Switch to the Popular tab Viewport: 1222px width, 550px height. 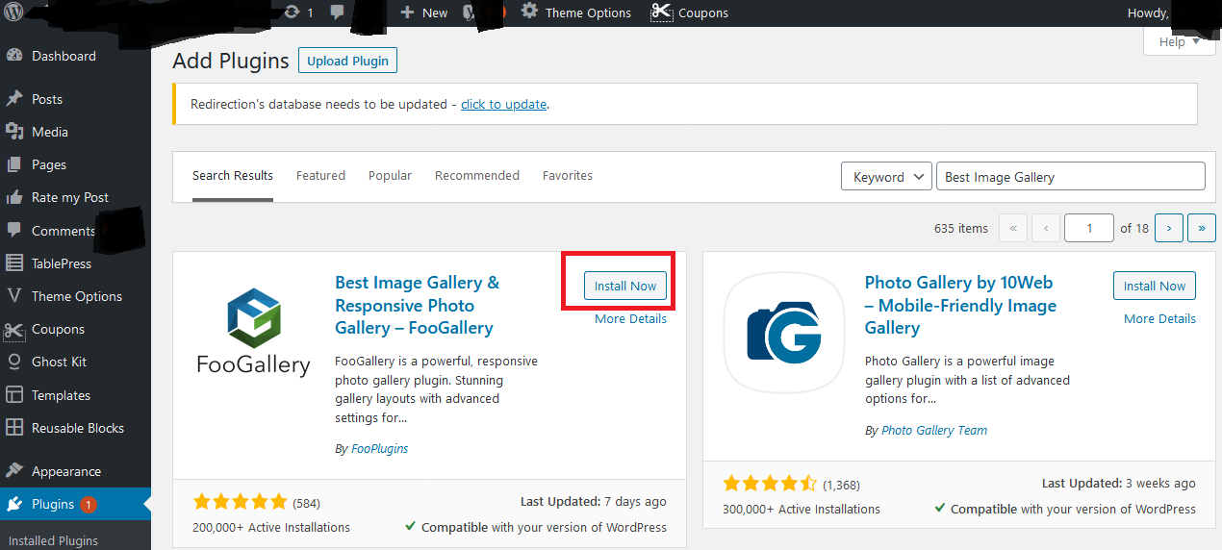pyautogui.click(x=390, y=176)
